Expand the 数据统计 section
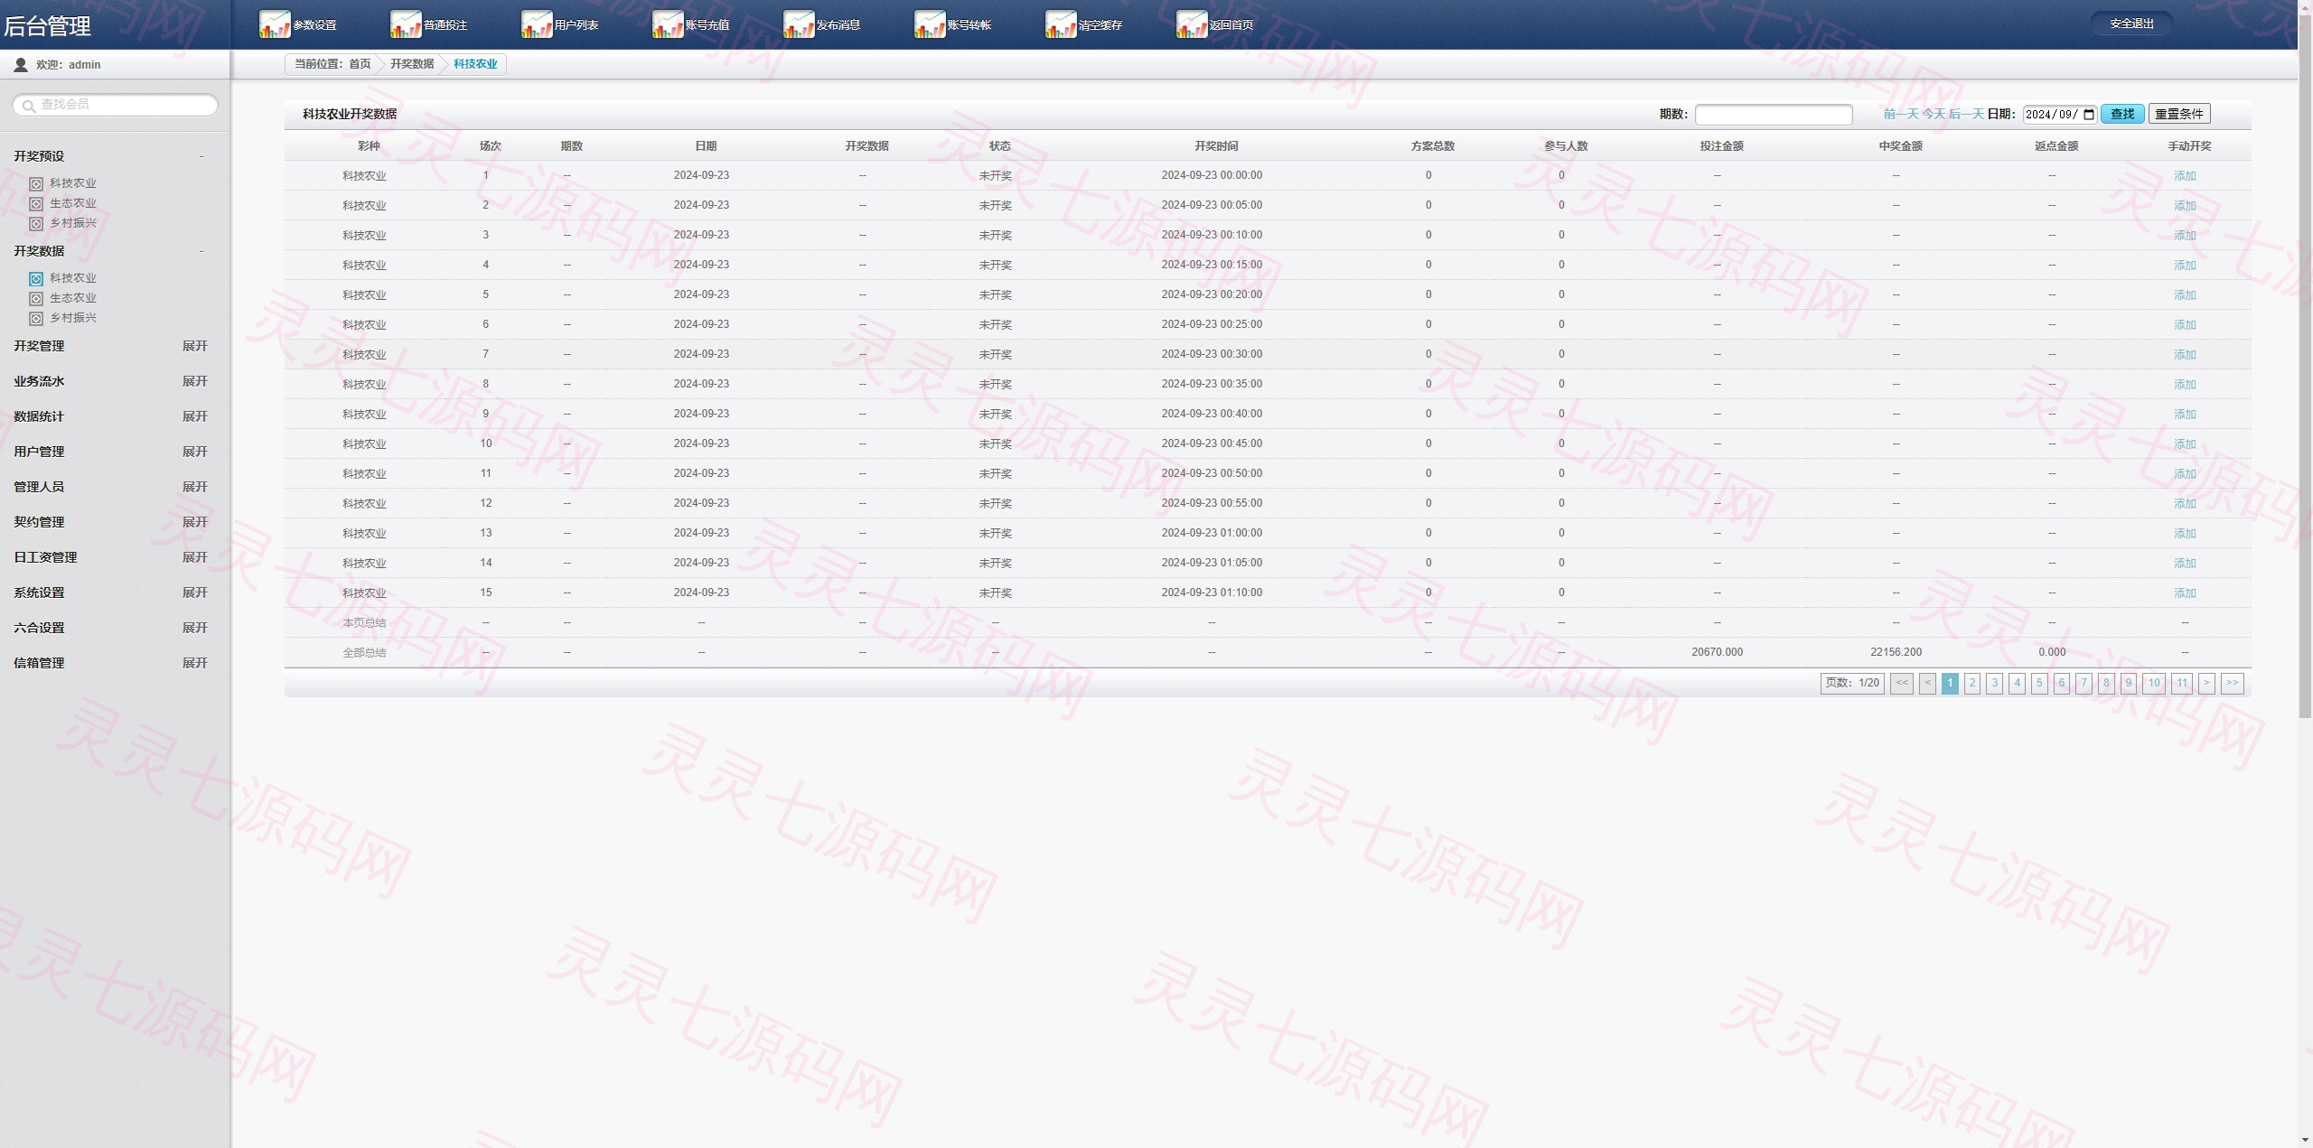 tap(195, 416)
